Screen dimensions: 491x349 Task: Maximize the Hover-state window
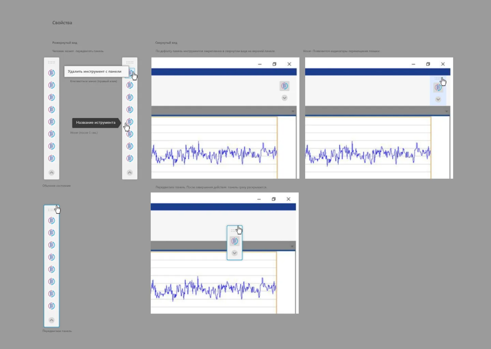(428, 64)
